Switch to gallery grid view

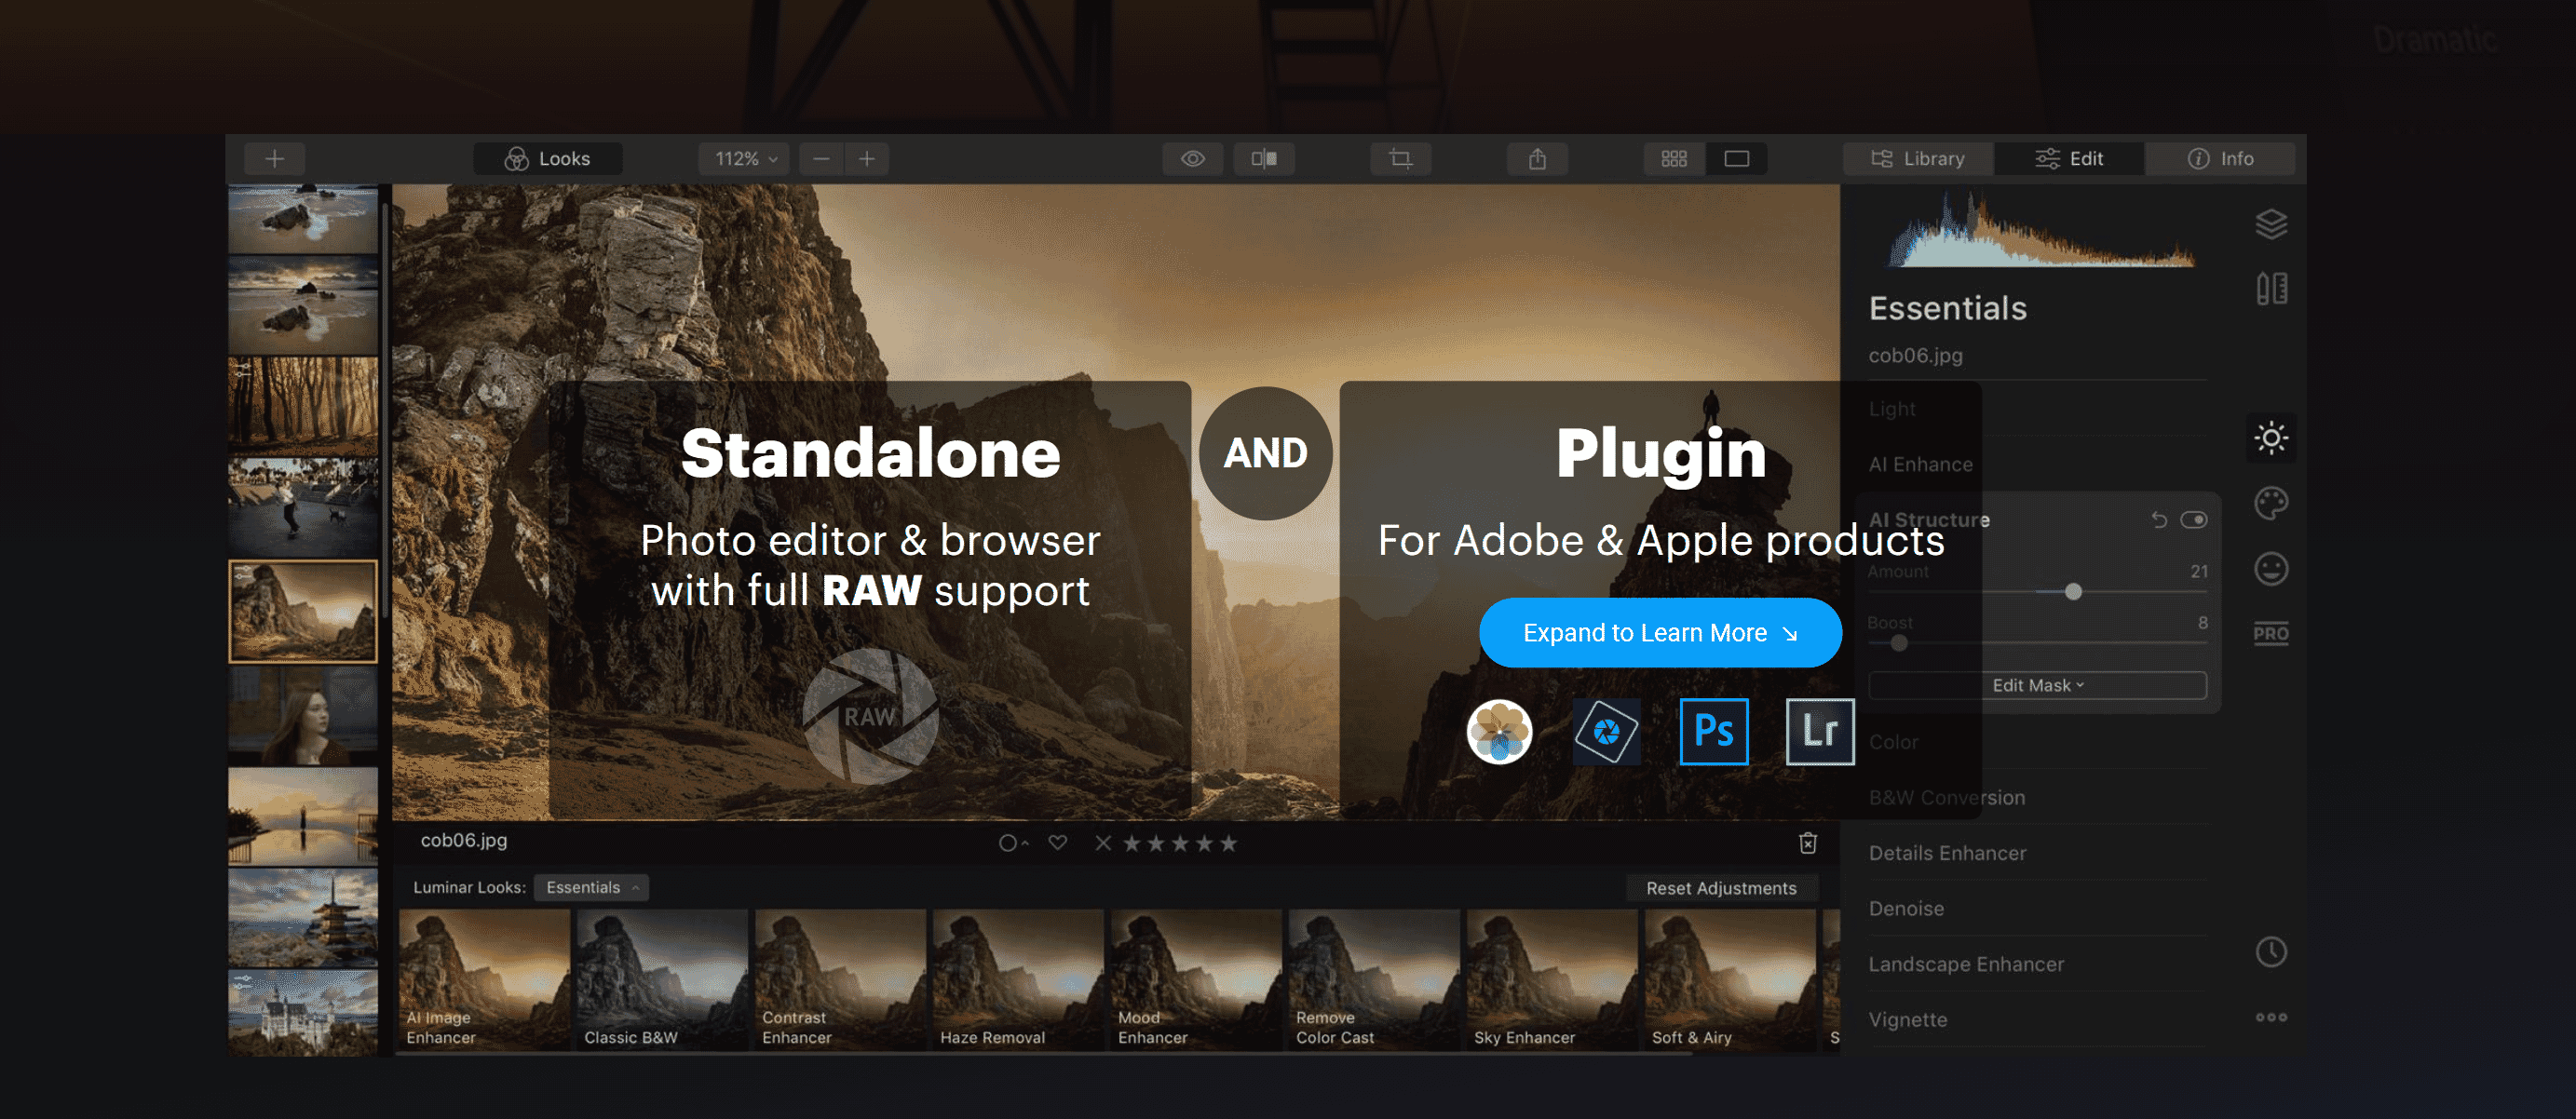1675,159
